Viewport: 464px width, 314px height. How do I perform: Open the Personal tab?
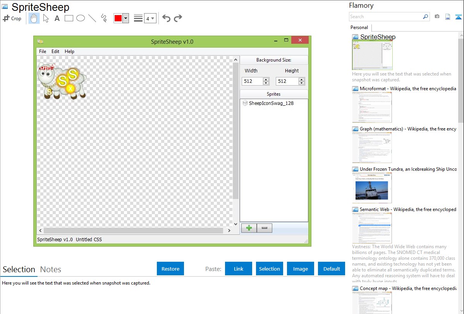(359, 27)
